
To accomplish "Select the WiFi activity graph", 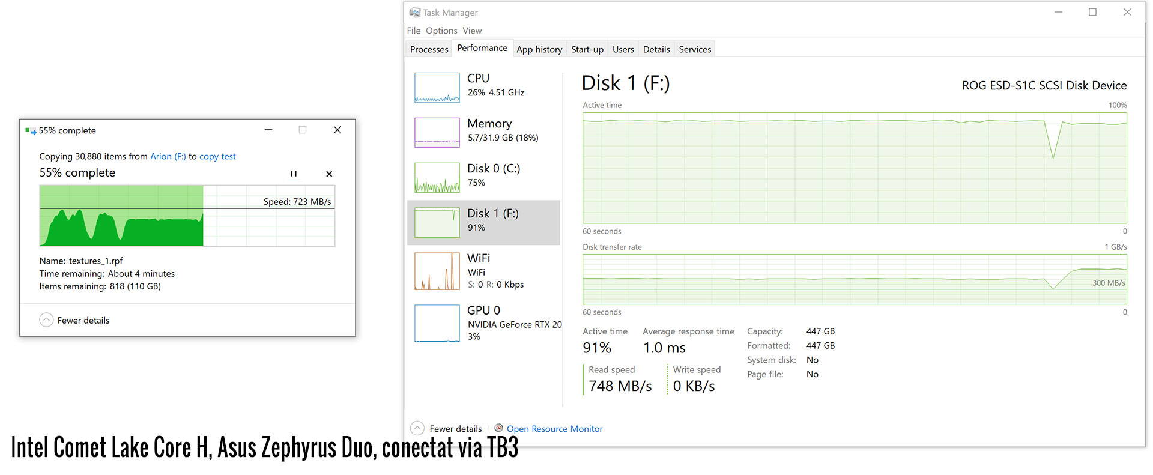I will pyautogui.click(x=437, y=271).
